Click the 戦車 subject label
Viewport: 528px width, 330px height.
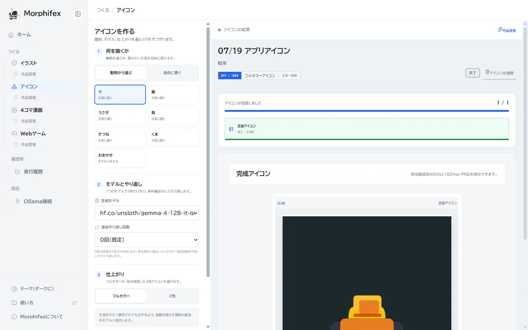pyautogui.click(x=222, y=63)
